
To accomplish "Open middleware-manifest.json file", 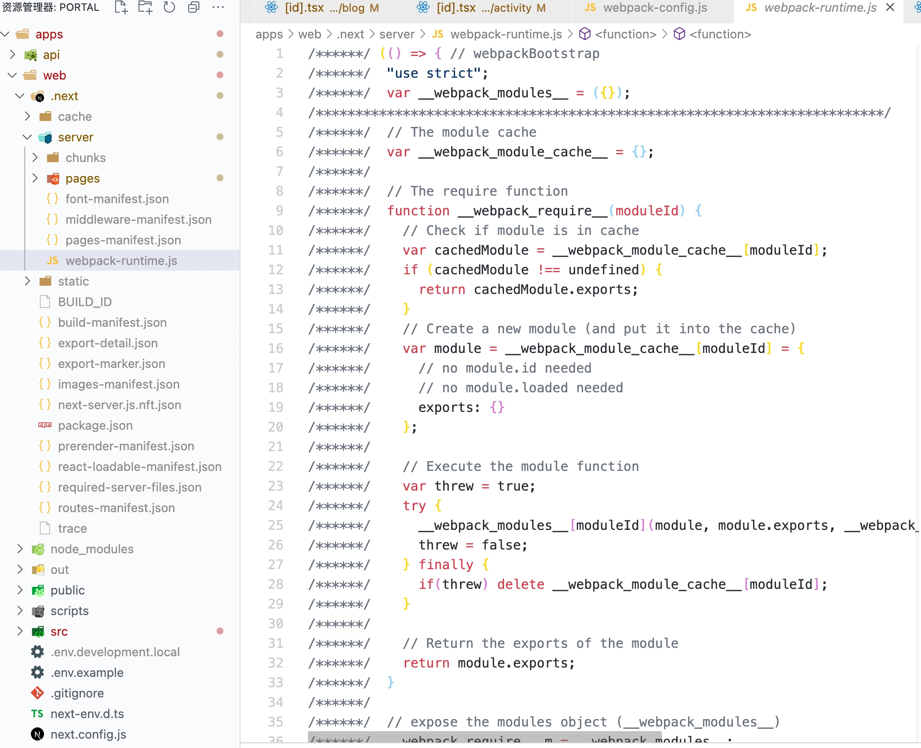I will 120,220.
